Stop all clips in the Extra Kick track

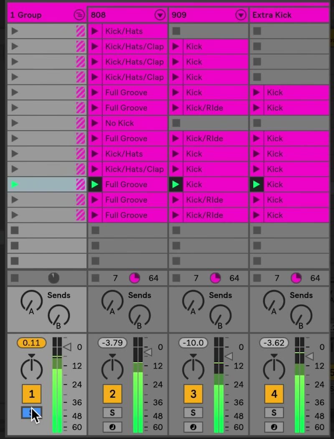coord(257,278)
